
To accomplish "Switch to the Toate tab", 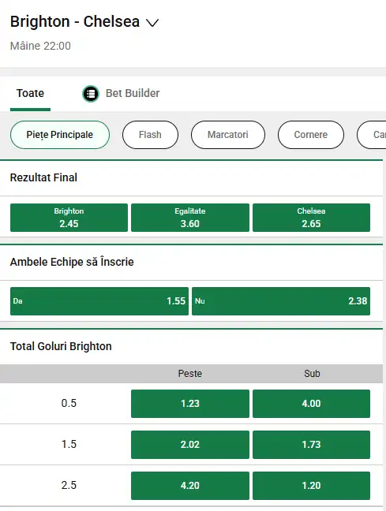I will point(30,93).
